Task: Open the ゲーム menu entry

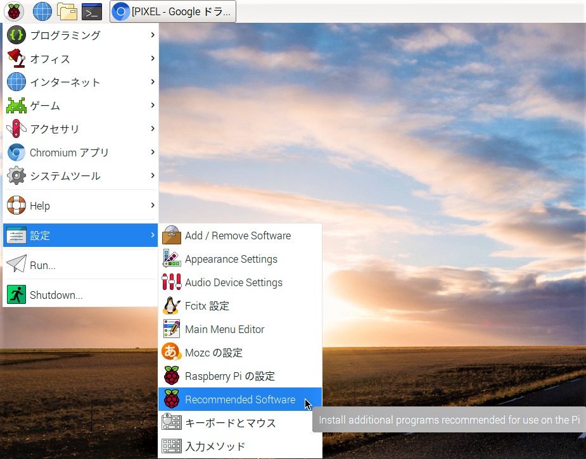Action: pyautogui.click(x=80, y=105)
